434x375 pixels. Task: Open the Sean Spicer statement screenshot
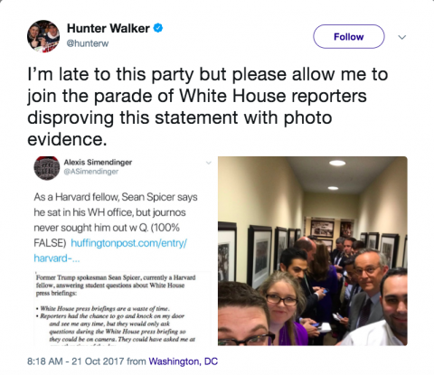click(x=122, y=308)
